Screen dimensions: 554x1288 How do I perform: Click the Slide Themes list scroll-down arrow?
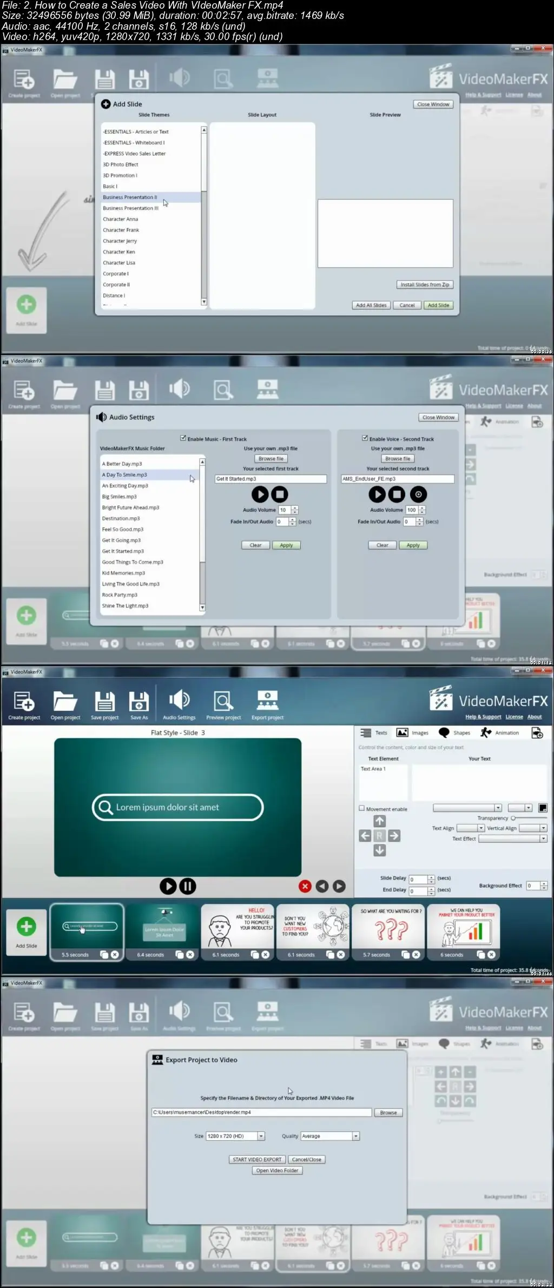[x=204, y=302]
